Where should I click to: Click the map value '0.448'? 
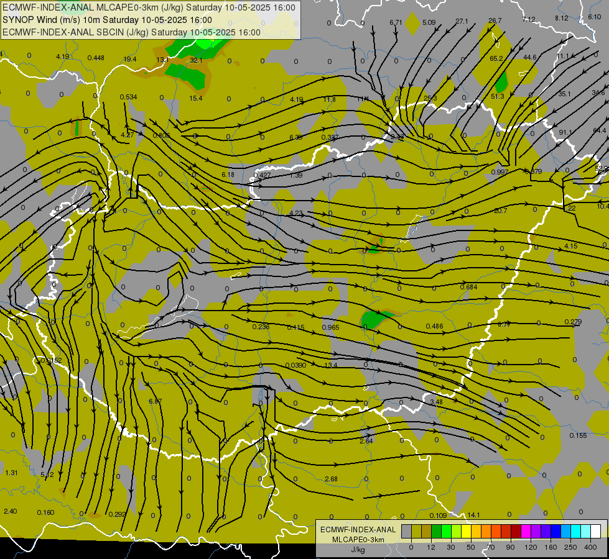(x=96, y=58)
